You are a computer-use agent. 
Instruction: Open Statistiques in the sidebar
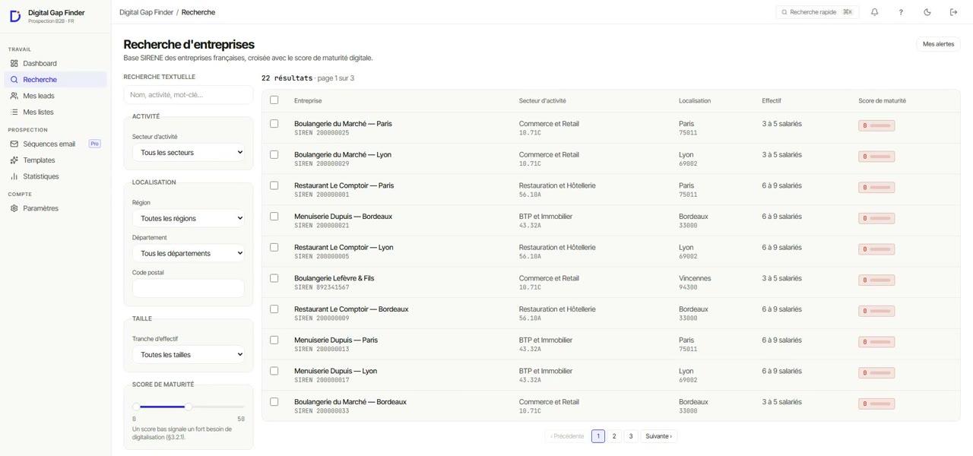point(55,176)
